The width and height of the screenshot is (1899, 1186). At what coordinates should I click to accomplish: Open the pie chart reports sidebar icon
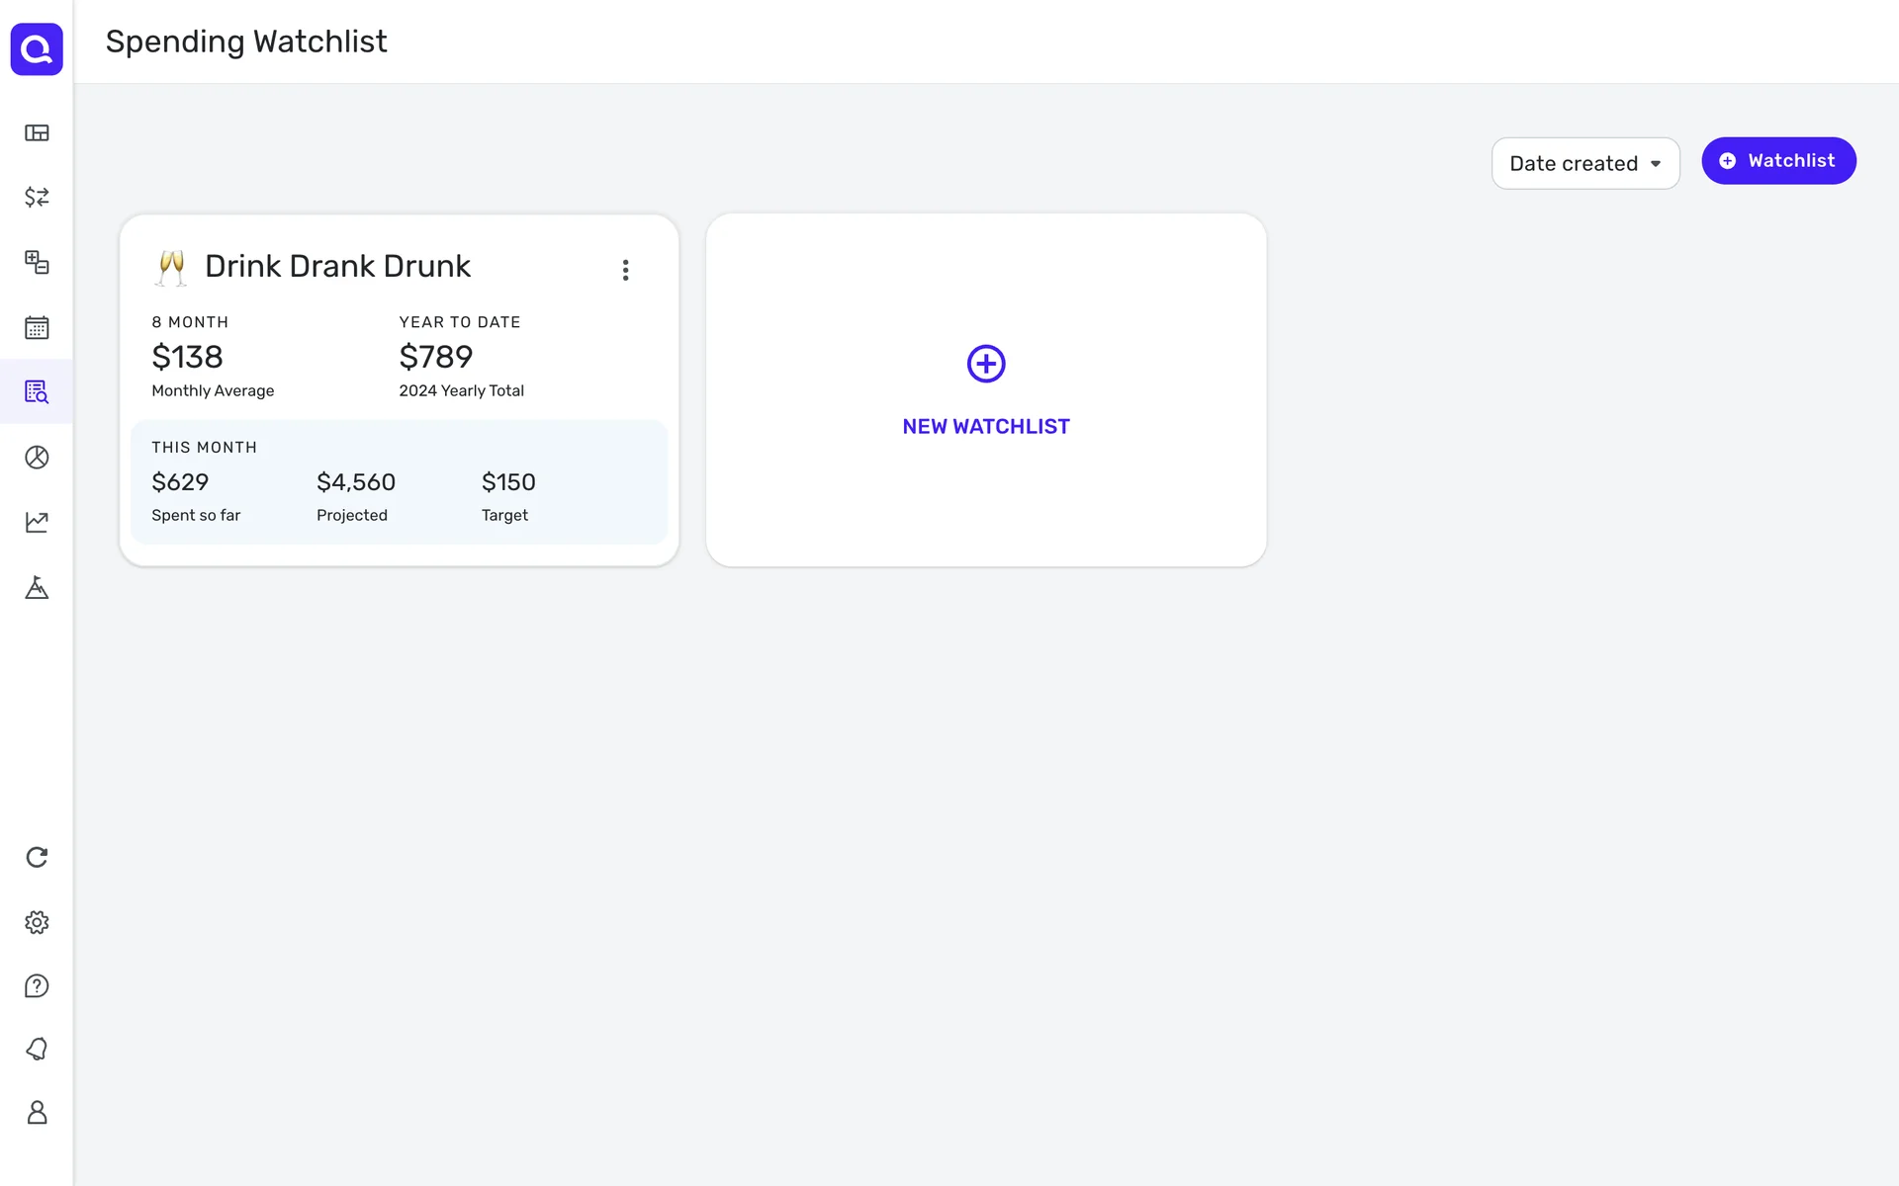coord(37,458)
